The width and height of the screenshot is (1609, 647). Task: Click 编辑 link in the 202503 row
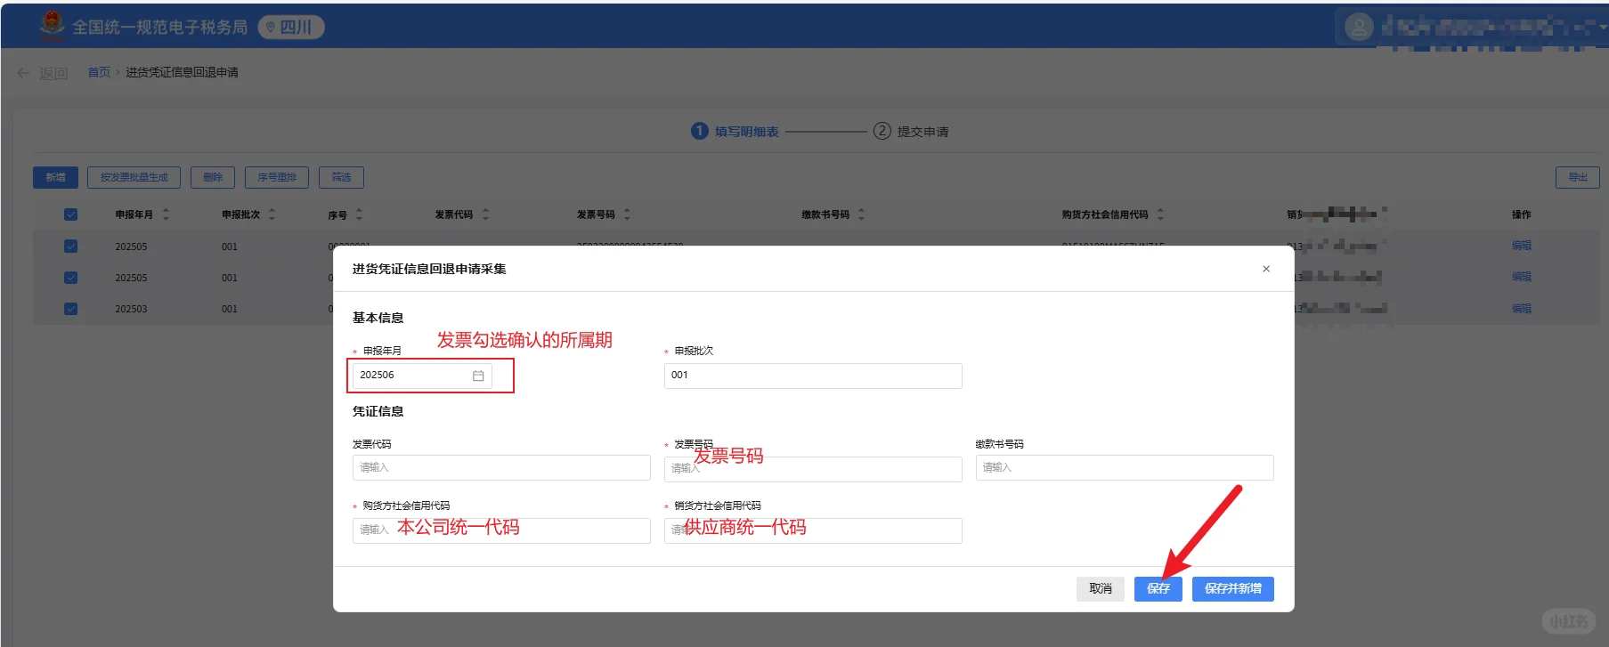(x=1522, y=309)
